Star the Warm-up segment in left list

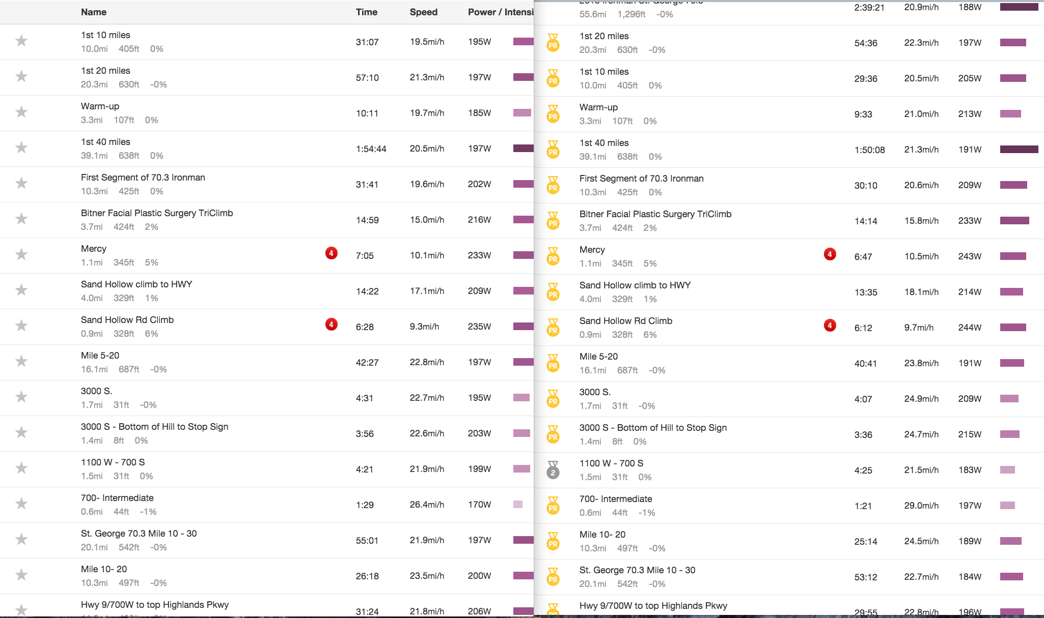click(x=21, y=112)
